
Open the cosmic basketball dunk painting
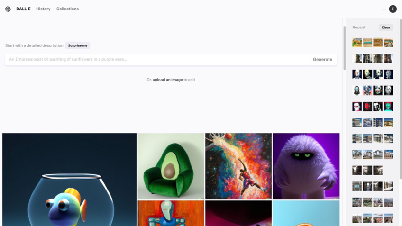[238, 166]
